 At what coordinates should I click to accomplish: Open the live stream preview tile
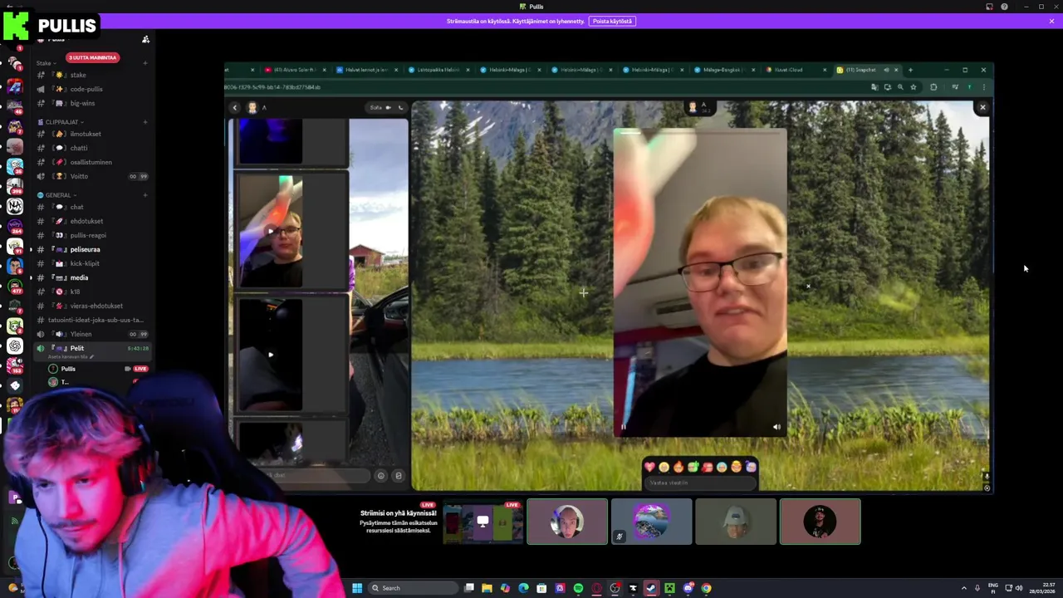coord(483,522)
